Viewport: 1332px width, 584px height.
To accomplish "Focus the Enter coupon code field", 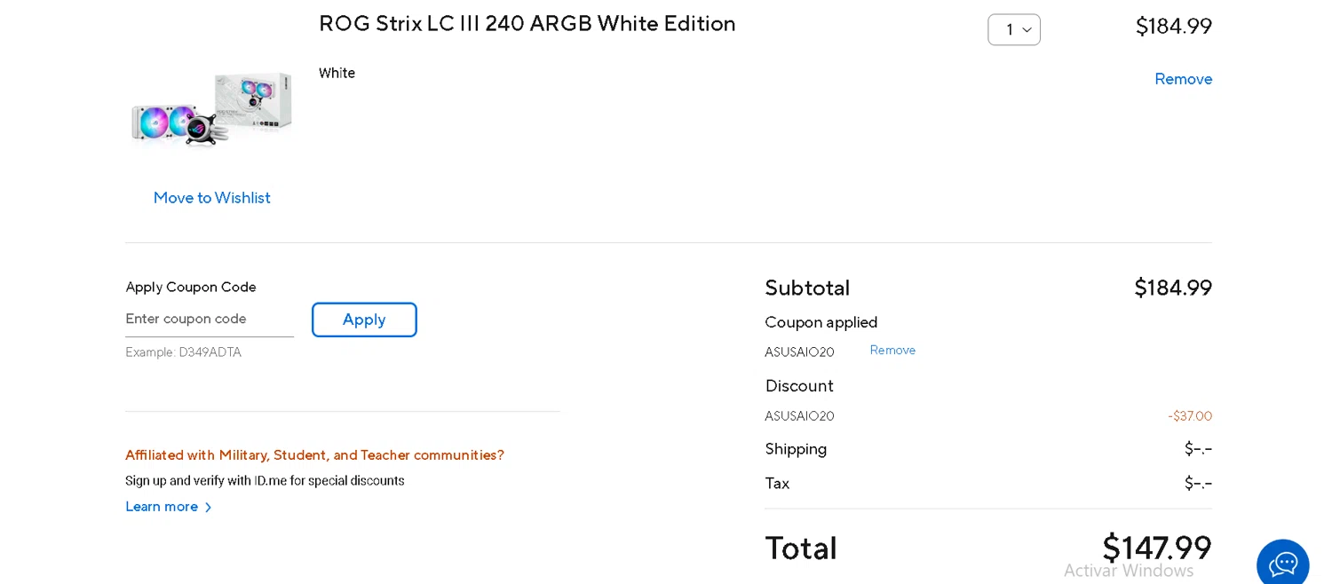I will coord(209,319).
